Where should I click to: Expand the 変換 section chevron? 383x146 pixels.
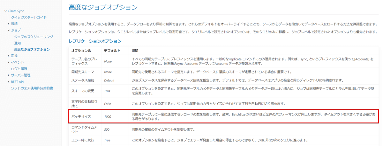pyautogui.click(x=9, y=56)
